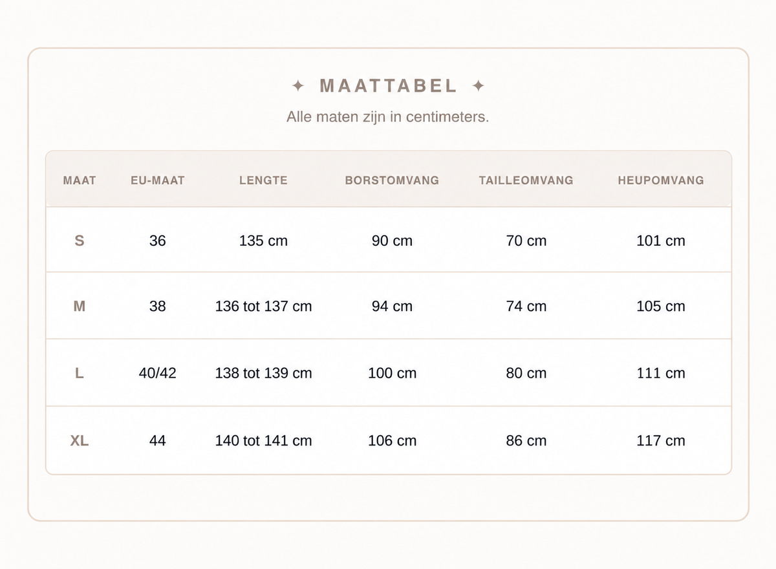
Task: Click the "MAATTABEL" title text
Action: [388, 86]
